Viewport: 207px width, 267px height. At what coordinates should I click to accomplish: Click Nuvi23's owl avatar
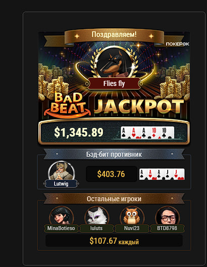[132, 215]
